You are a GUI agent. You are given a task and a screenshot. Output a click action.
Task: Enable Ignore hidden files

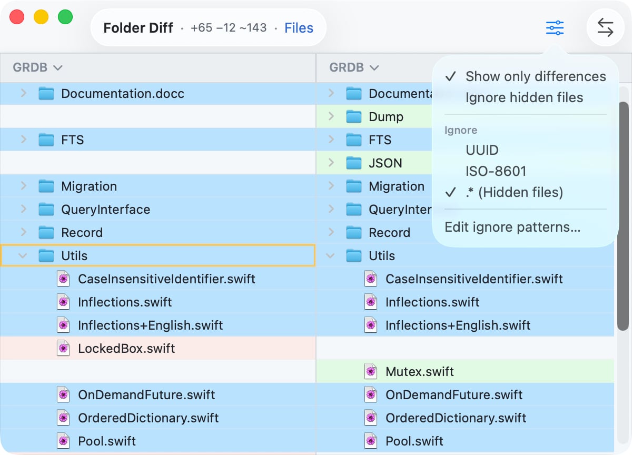pyautogui.click(x=524, y=97)
